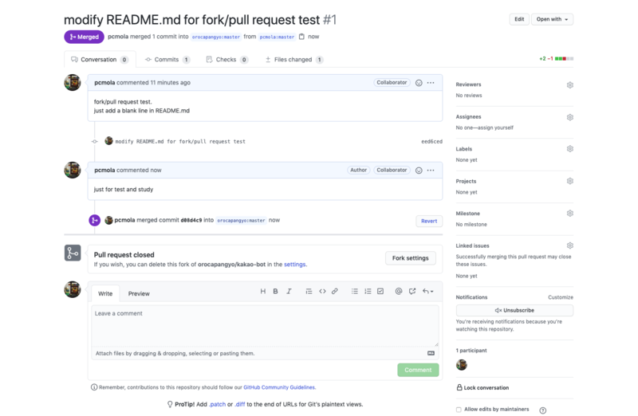Image resolution: width=638 pixels, height=416 pixels.
Task: Click pcmola avatar beside first comment
Action: pos(73,83)
